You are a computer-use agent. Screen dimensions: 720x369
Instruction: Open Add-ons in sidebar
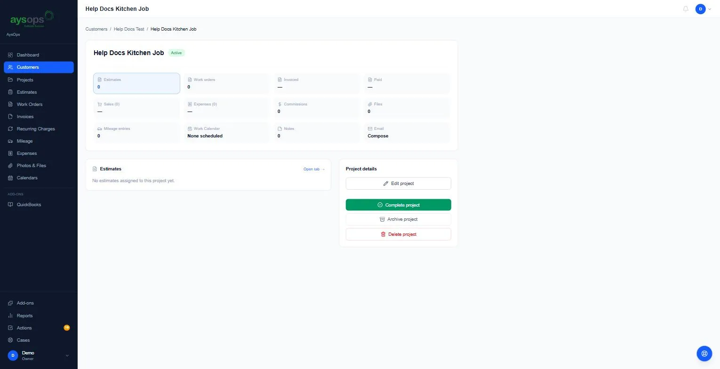pos(39,303)
